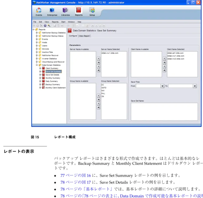Add all client names with double right arrow
The width and height of the screenshot is (203, 198).
(x=164, y=62)
